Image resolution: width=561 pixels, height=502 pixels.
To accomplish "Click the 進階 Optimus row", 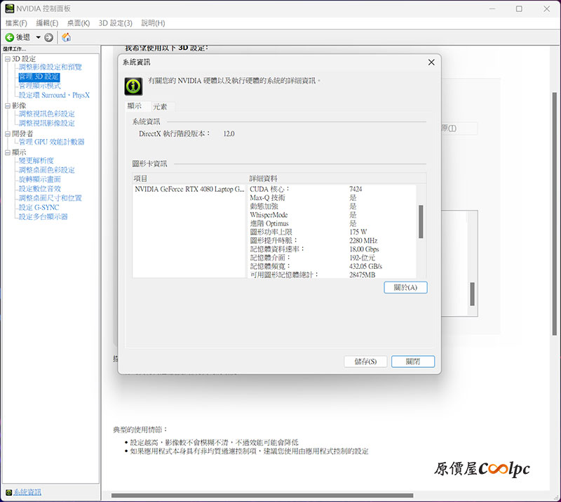I will (332, 223).
